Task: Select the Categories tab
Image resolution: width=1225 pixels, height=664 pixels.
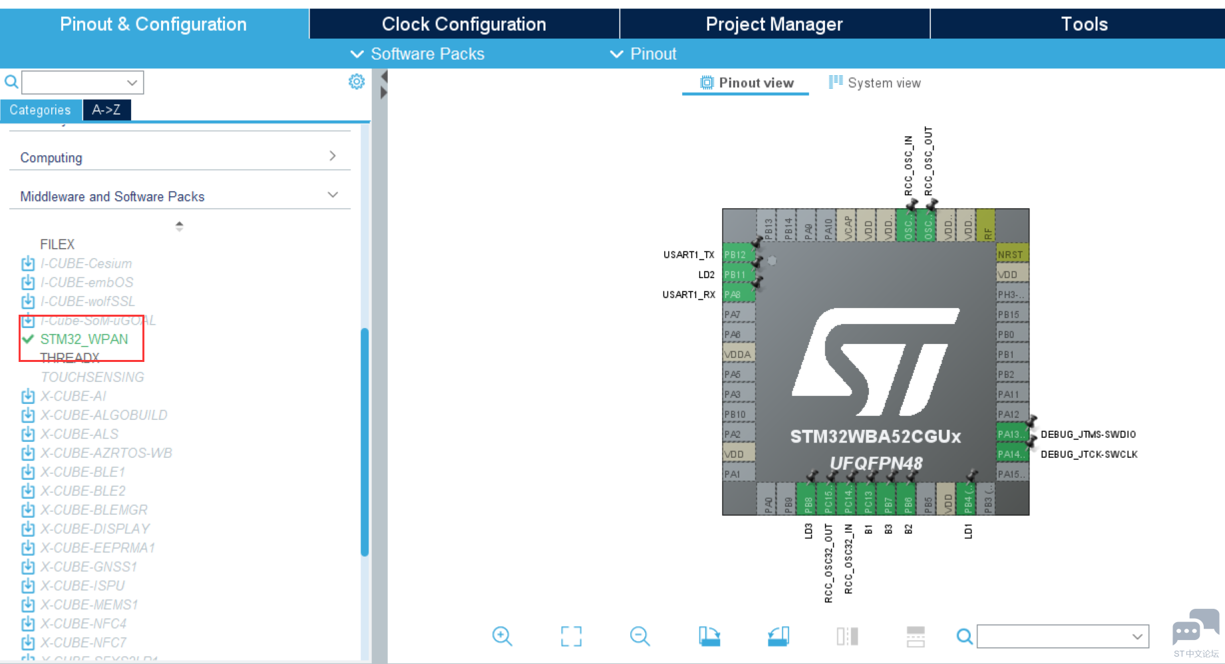Action: pos(41,110)
